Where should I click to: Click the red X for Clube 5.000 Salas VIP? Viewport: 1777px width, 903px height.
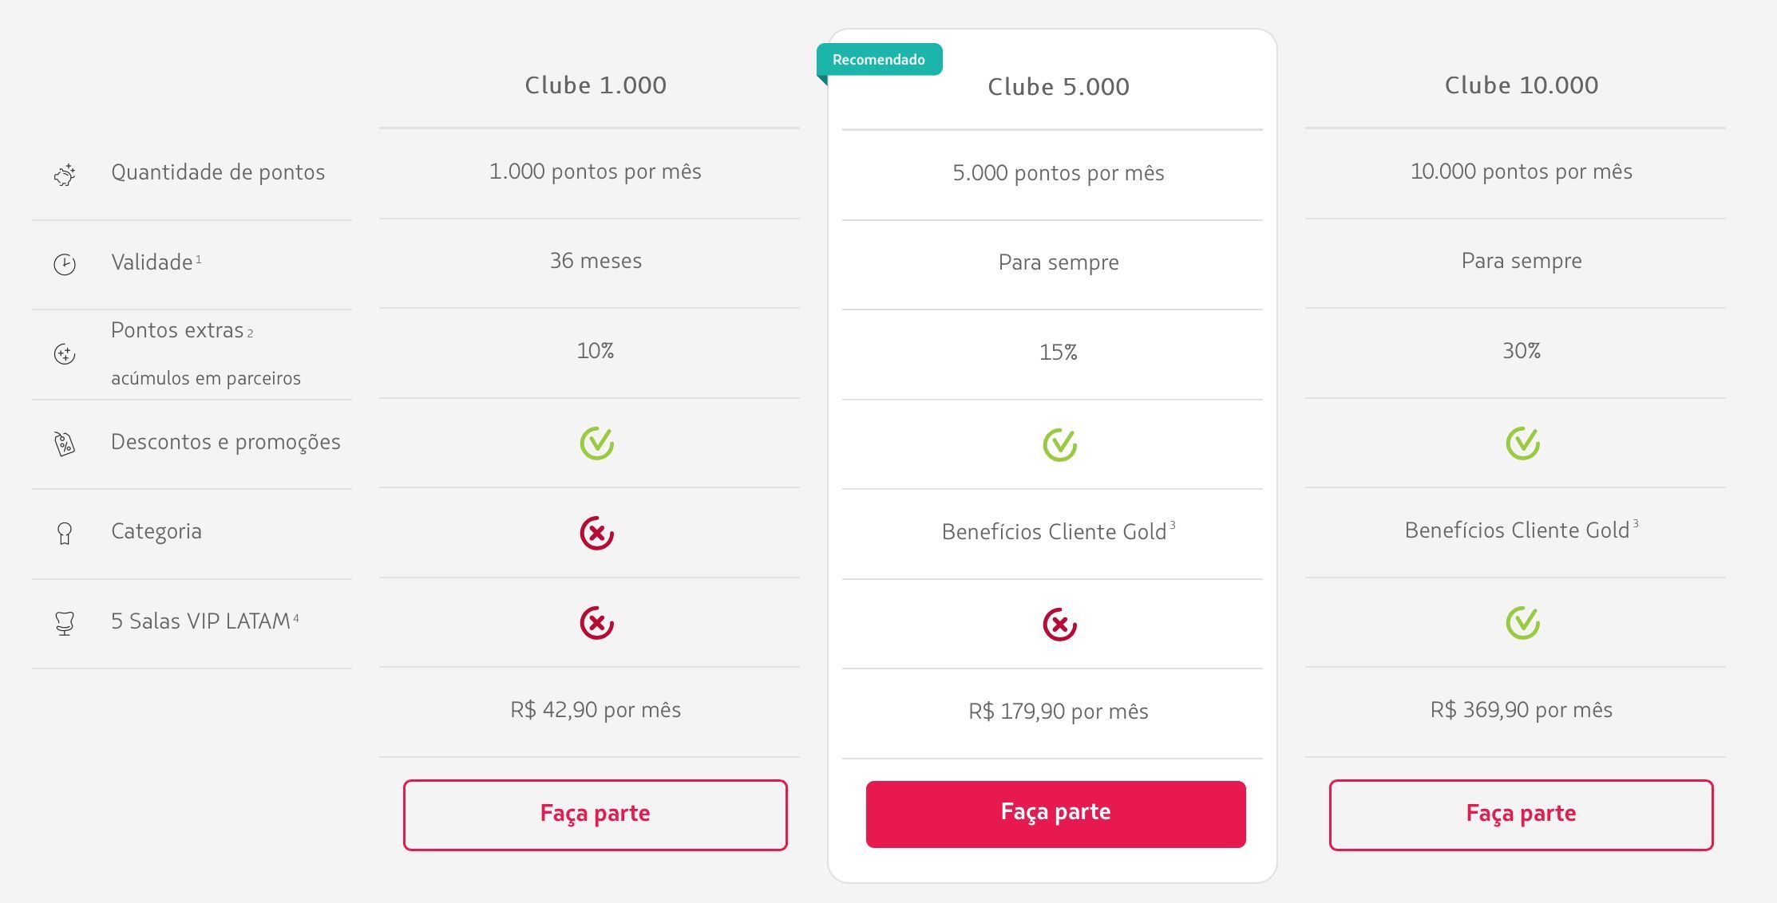coord(1060,624)
